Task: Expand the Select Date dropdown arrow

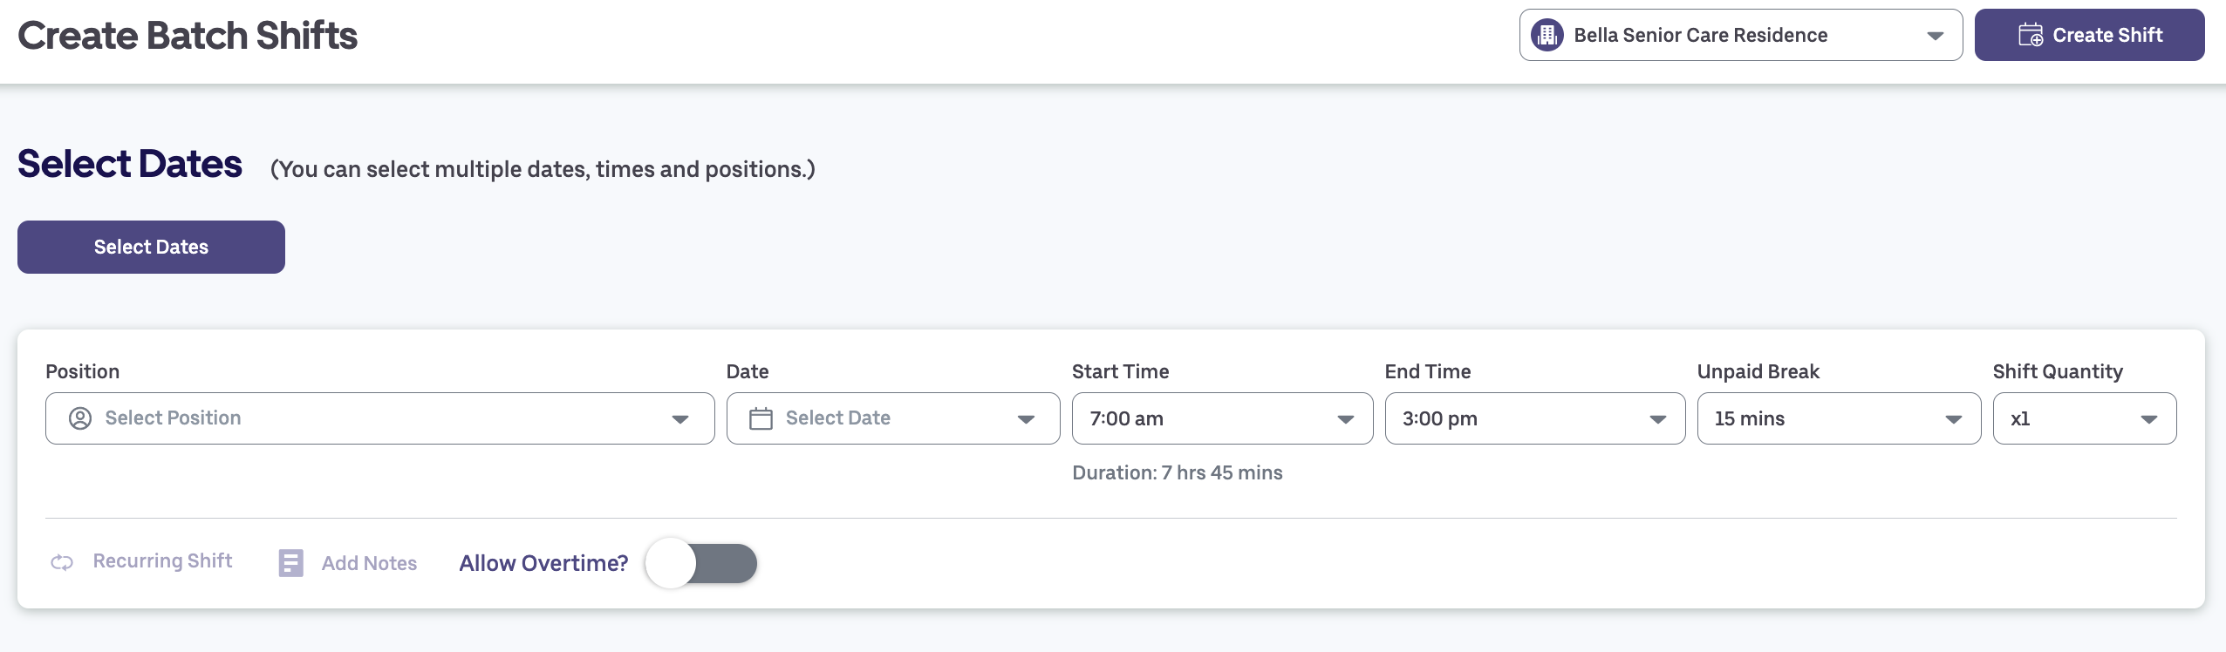Action: click(1026, 419)
